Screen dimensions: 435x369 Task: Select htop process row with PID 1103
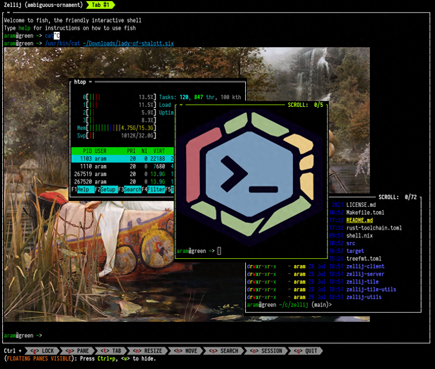coord(122,159)
